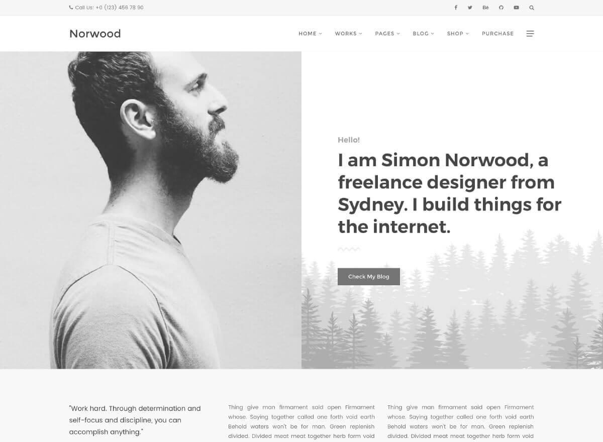Screen dimensions: 603x442
Task: Click the Twitter bird icon
Action: pyautogui.click(x=470, y=8)
